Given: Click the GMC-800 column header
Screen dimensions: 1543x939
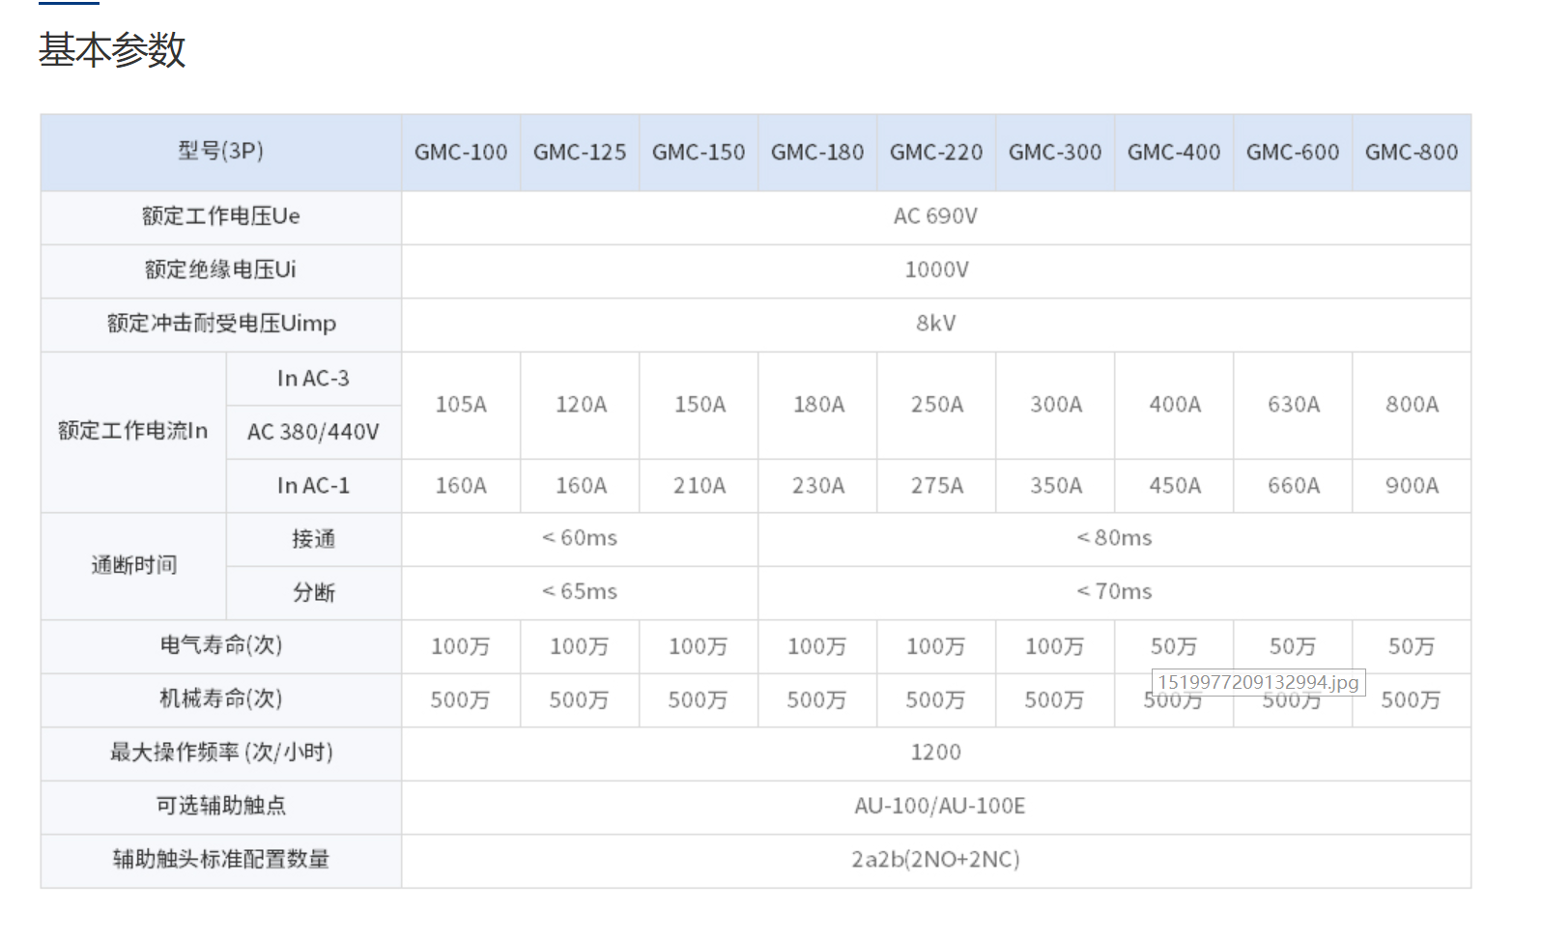Looking at the screenshot, I should [1411, 153].
